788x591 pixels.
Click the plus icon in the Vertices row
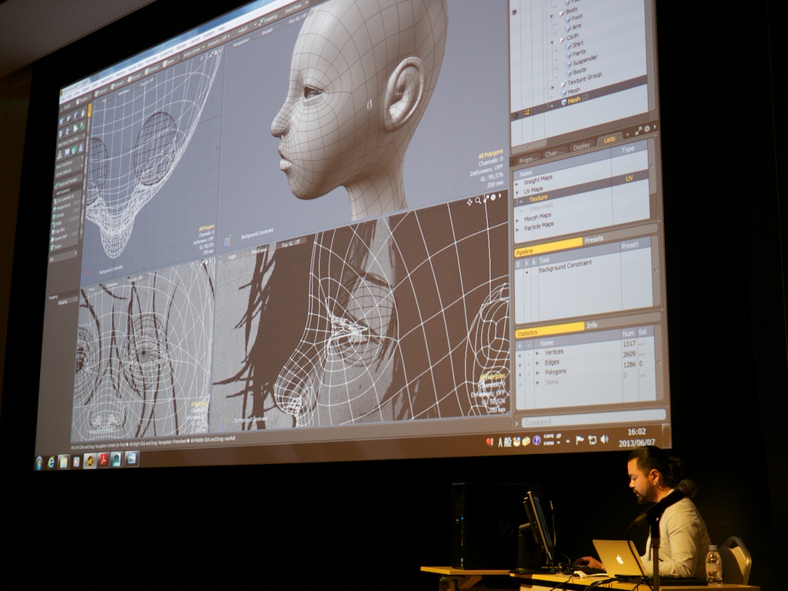click(x=520, y=356)
